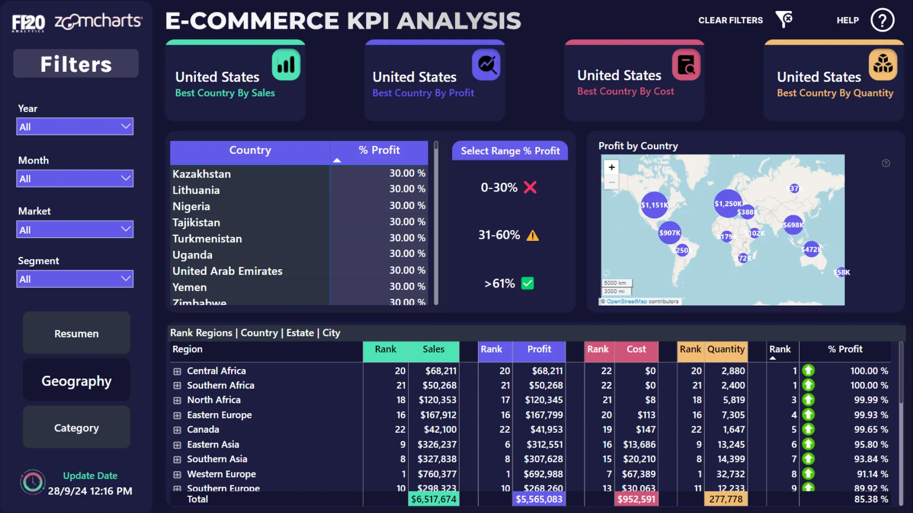Expand the Canada region row
The width and height of the screenshot is (913, 513).
pyautogui.click(x=177, y=430)
